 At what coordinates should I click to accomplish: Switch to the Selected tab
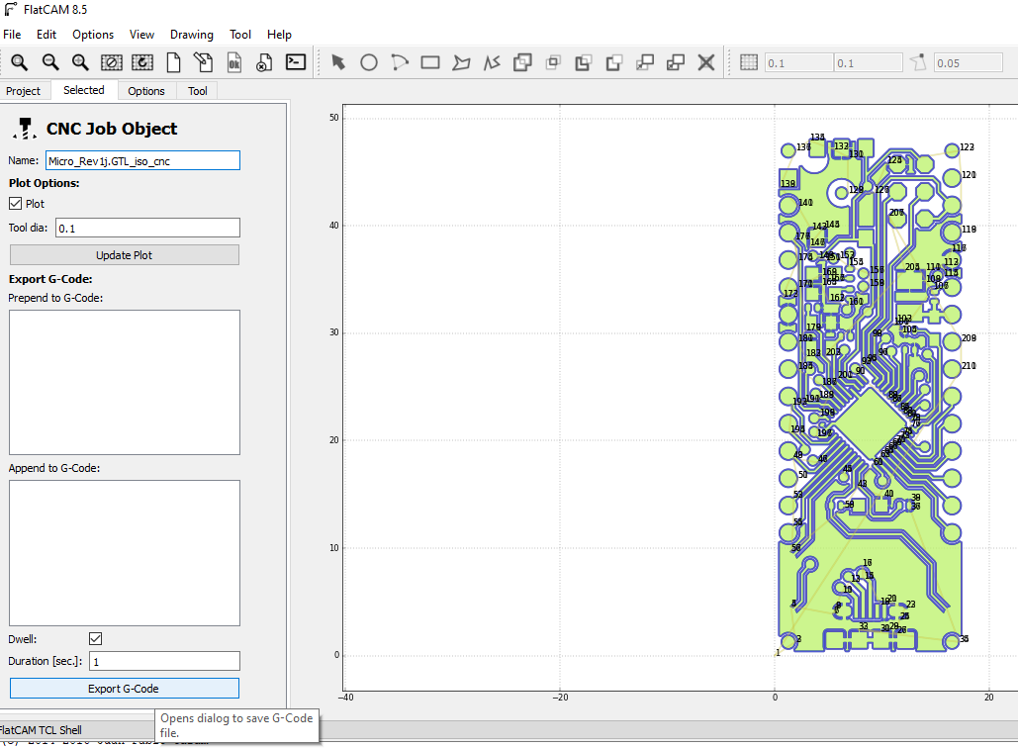click(84, 90)
